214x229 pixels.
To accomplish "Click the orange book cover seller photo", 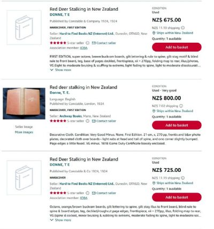I will click(x=24, y=104).
